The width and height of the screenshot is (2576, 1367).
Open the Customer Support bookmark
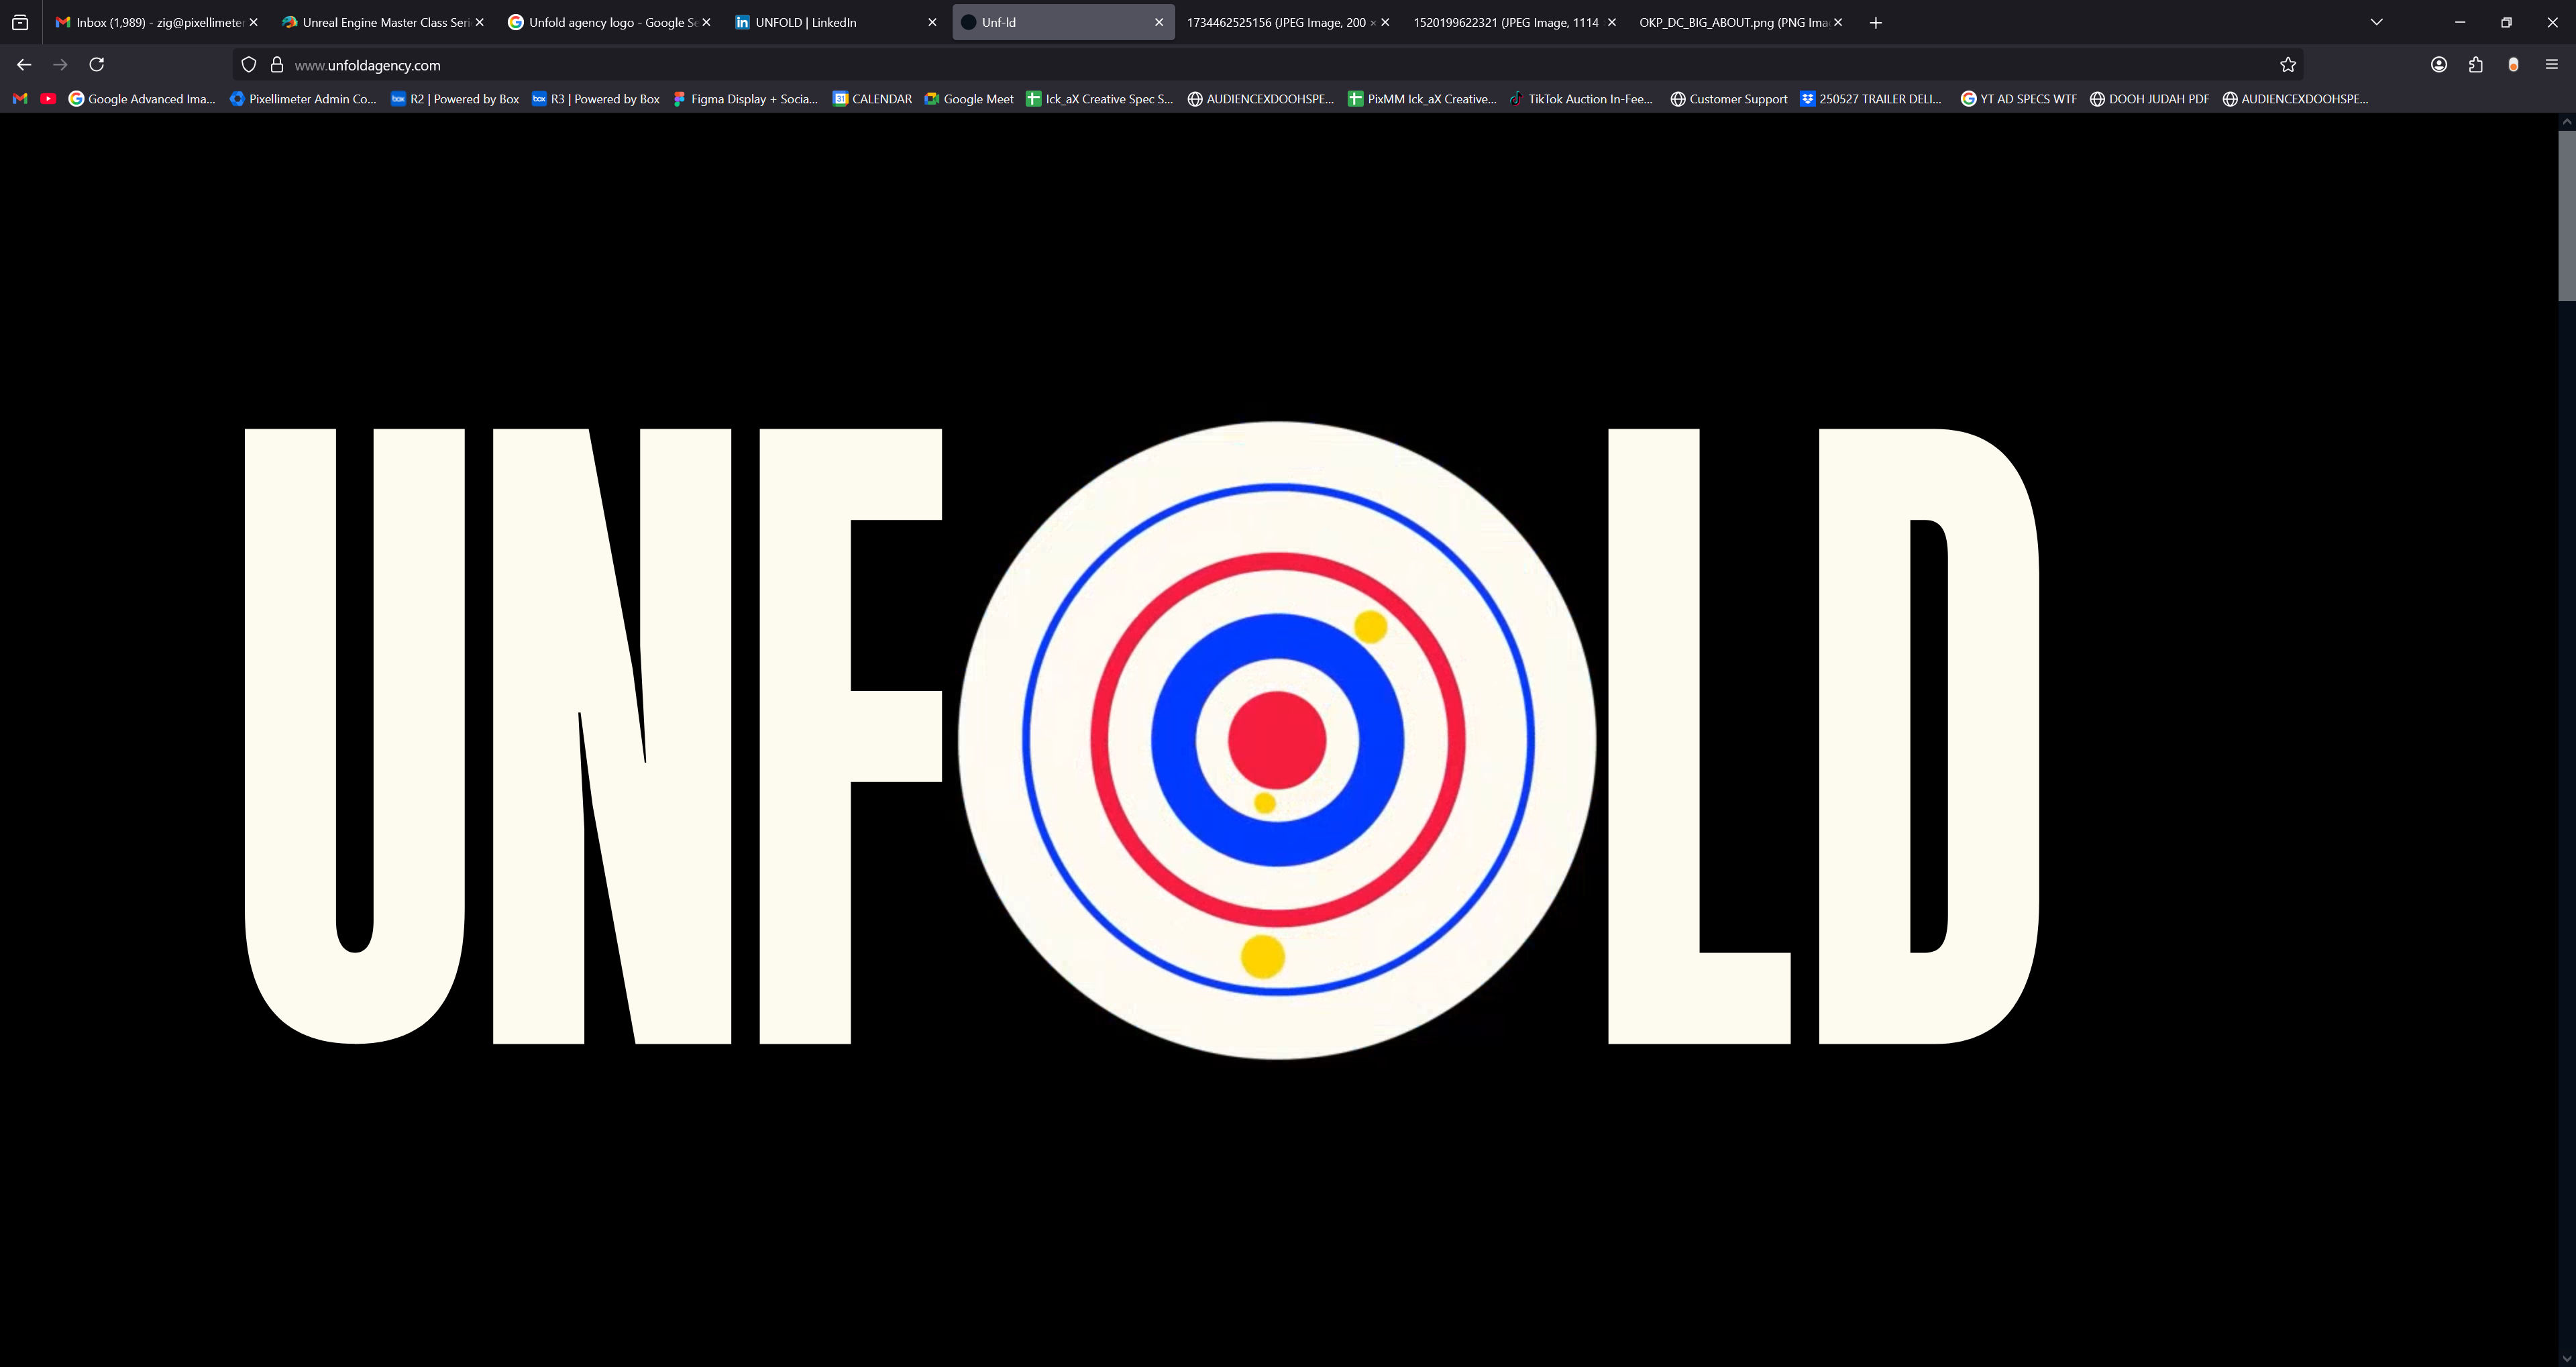click(1729, 99)
